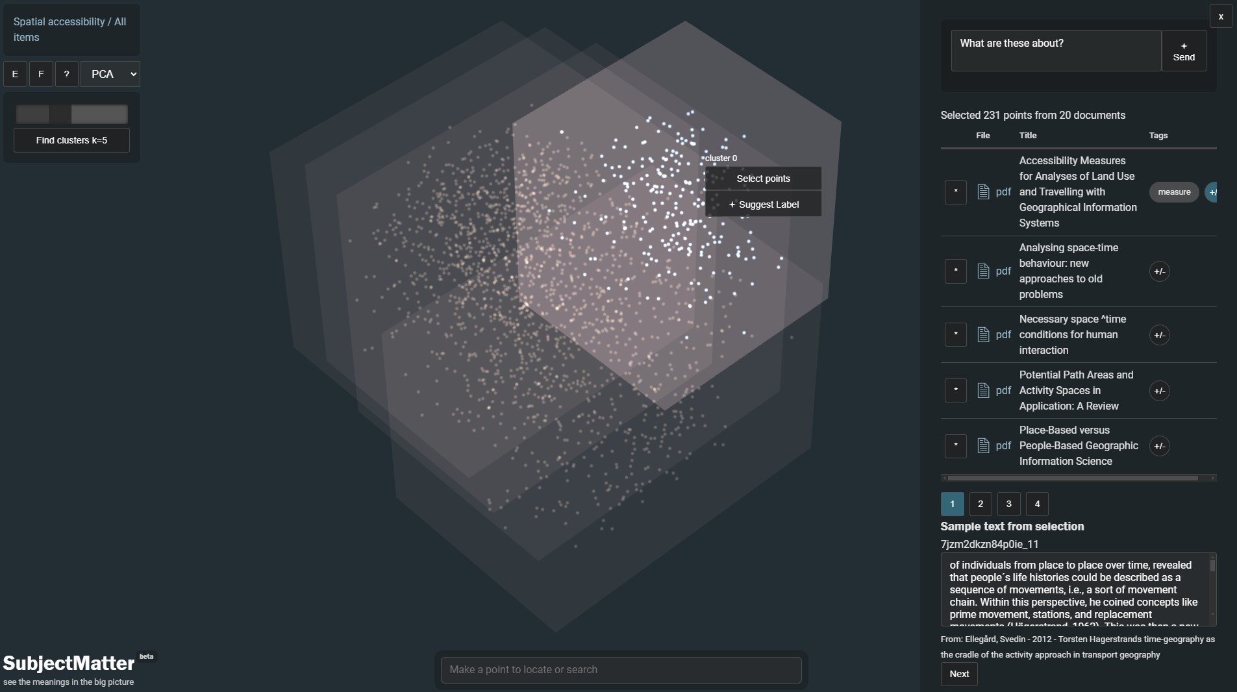Open the PCA projection dropdown
1237x692 pixels.
110,74
